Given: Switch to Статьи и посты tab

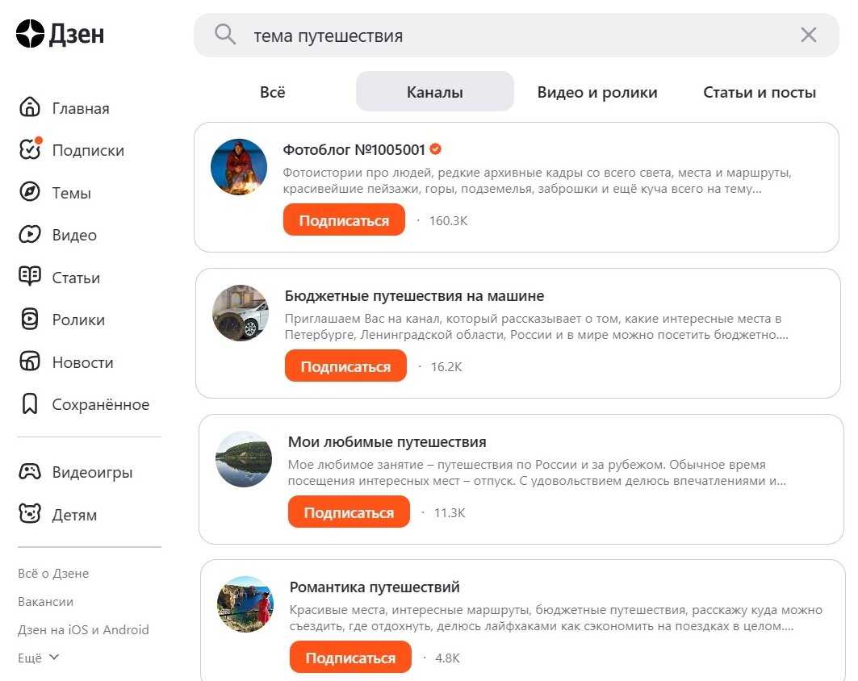Looking at the screenshot, I should 759,92.
